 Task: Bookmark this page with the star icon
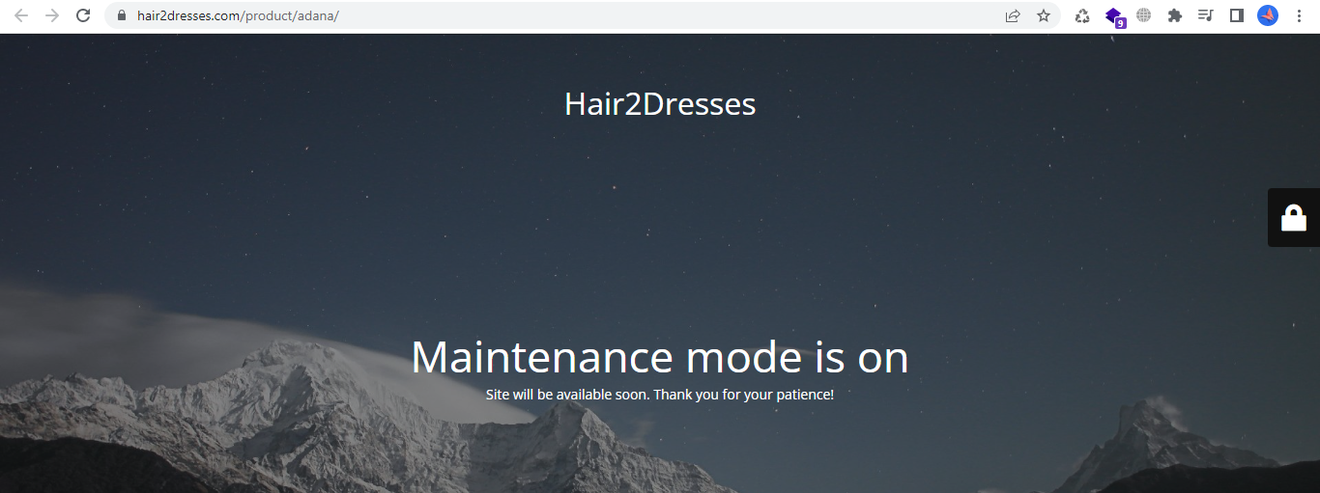(x=1044, y=15)
